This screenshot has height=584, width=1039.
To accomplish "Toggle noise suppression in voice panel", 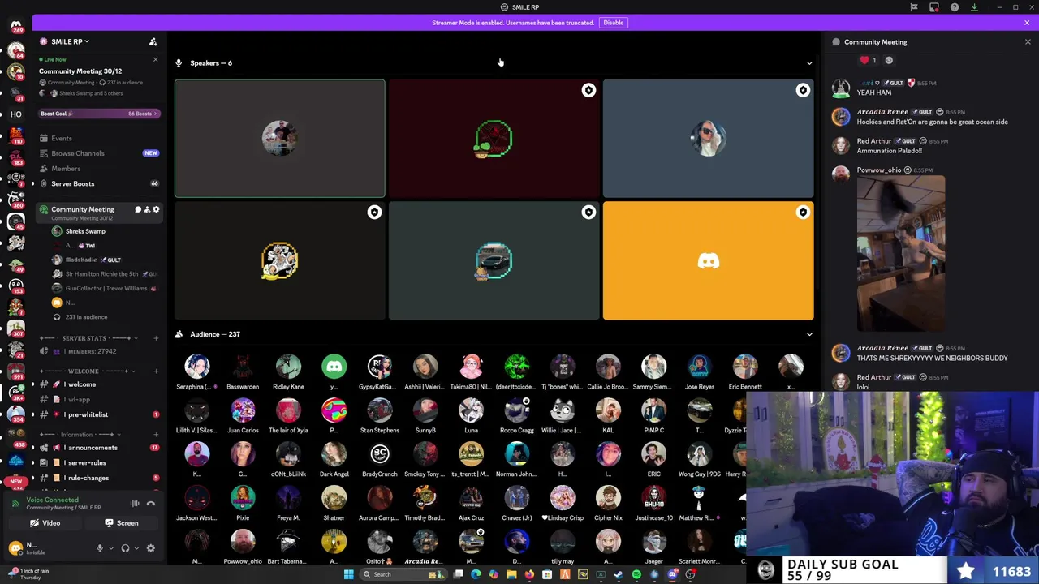I will (135, 503).
